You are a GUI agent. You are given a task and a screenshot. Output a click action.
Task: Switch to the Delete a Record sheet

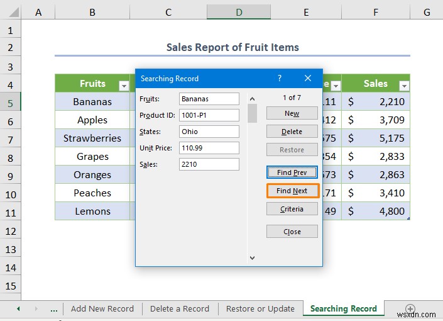[180, 308]
